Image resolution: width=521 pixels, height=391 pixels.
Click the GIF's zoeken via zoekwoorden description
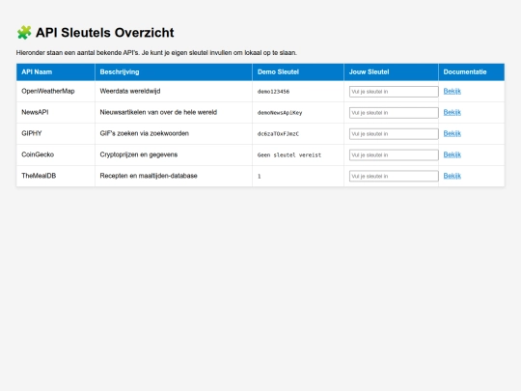point(144,133)
